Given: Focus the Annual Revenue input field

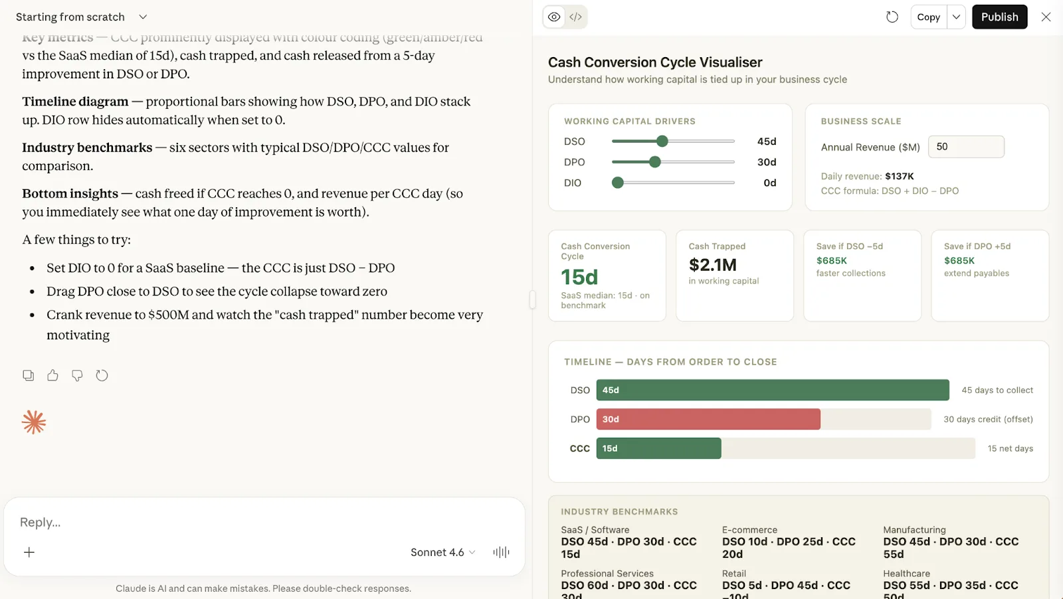Looking at the screenshot, I should coord(966,147).
